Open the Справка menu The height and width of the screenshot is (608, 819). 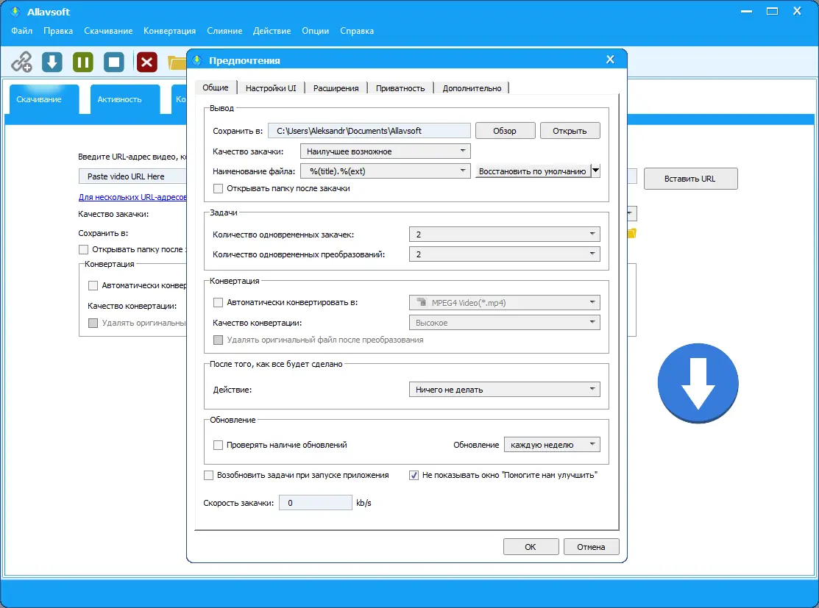(x=357, y=31)
